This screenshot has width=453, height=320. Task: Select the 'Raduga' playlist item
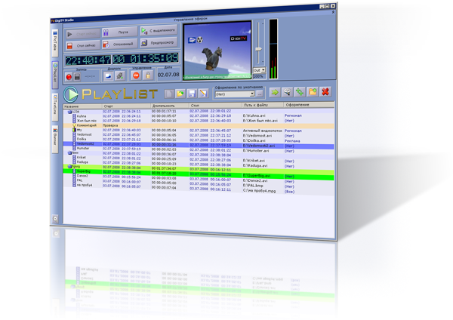click(82, 162)
